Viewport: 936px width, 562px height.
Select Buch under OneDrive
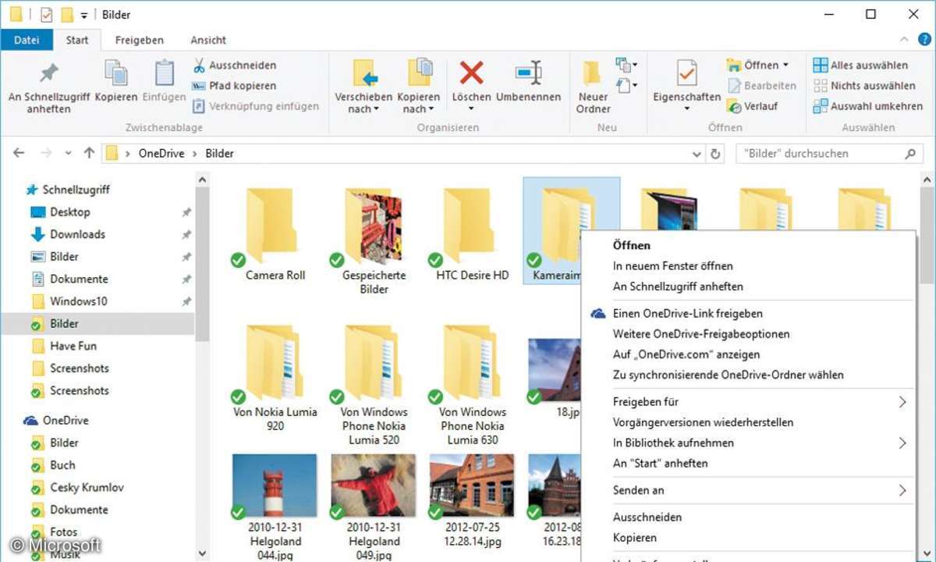(x=62, y=465)
